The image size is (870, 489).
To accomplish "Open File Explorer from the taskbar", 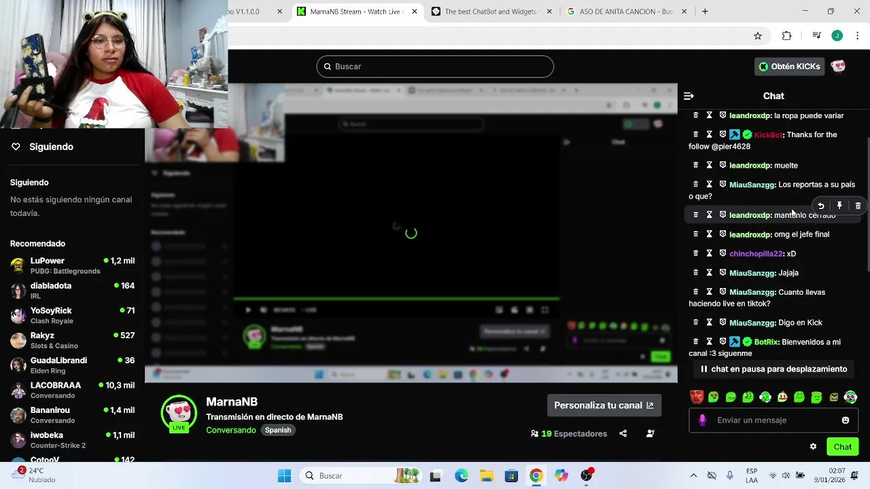I will click(487, 475).
